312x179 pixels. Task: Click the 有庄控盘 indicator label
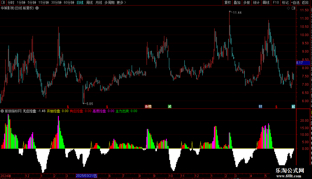[x=80, y=111]
